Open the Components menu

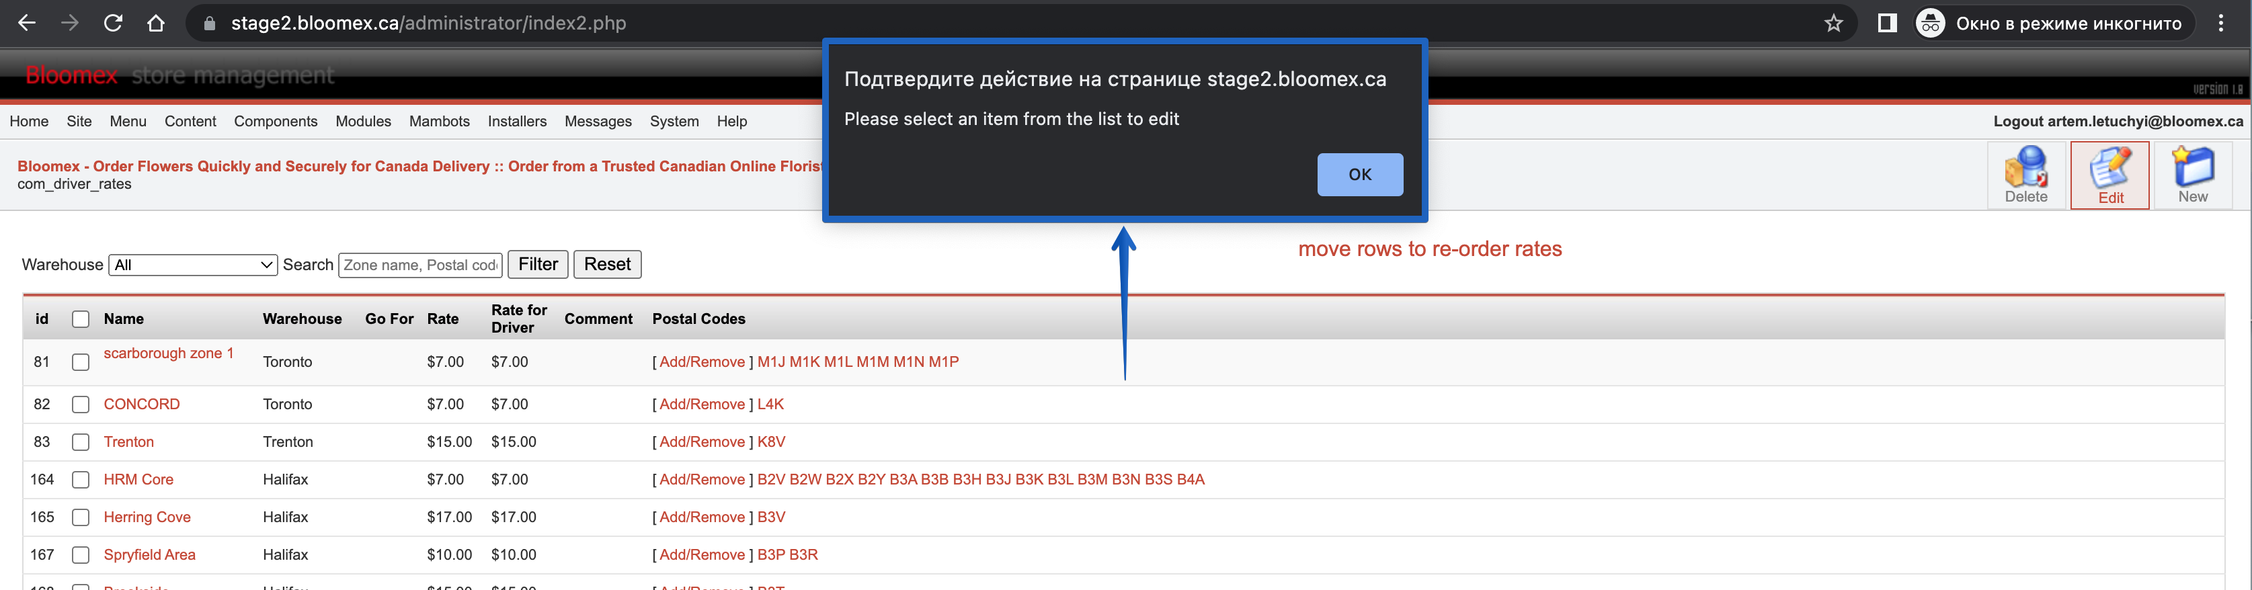pyautogui.click(x=276, y=122)
